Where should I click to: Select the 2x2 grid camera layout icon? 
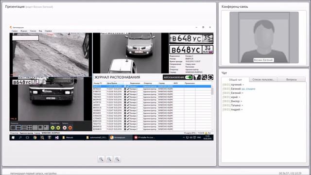pyautogui.click(x=30, y=128)
